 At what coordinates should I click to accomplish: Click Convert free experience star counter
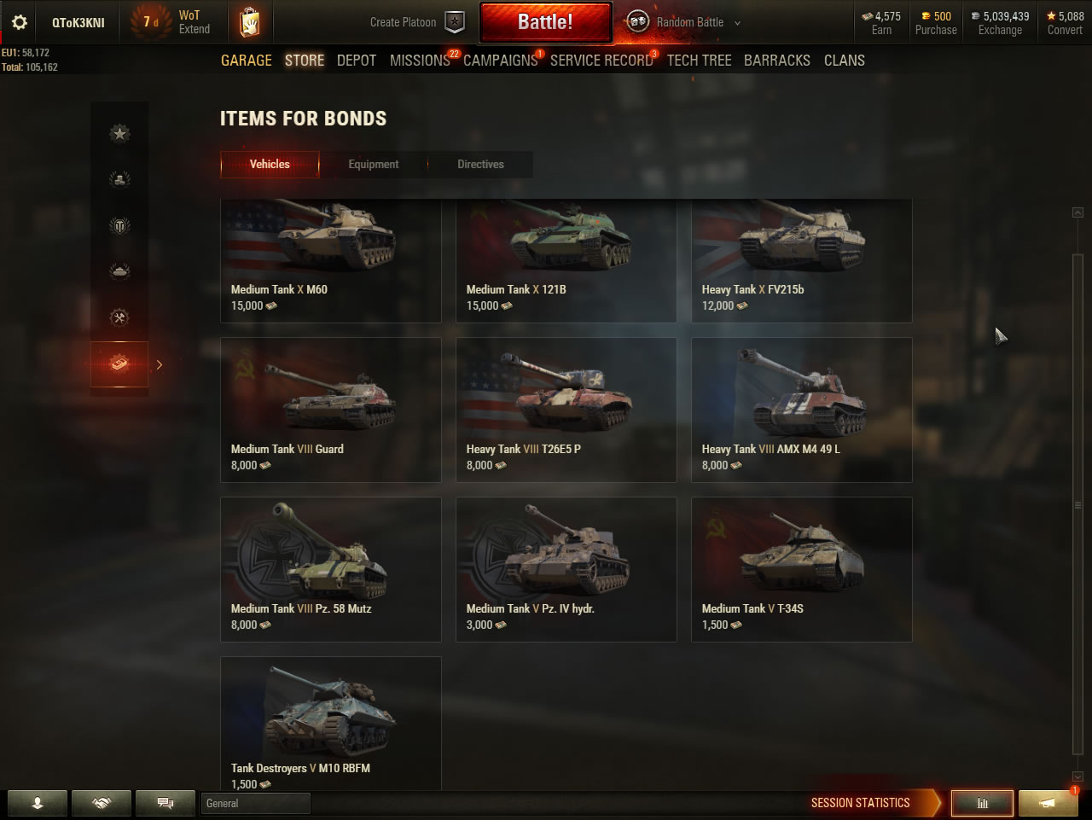1065,23
